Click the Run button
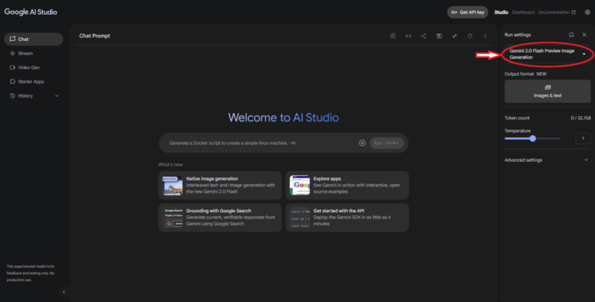595x302 pixels. tap(387, 143)
